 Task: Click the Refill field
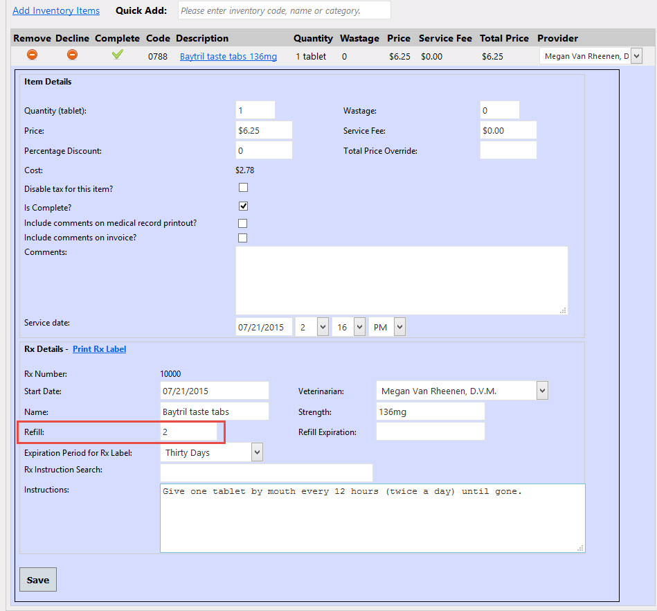click(188, 432)
